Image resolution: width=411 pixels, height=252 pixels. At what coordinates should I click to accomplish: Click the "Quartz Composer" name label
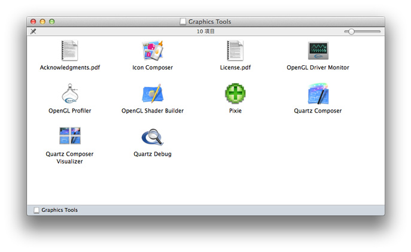pos(318,111)
